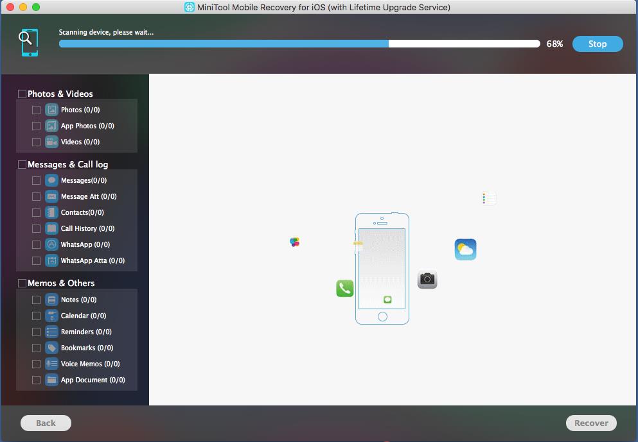Tick the Calendar (0/0) checkbox
The height and width of the screenshot is (442, 638).
tap(36, 316)
